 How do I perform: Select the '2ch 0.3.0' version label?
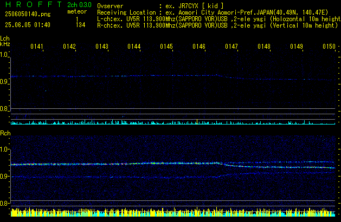[x=79, y=4]
